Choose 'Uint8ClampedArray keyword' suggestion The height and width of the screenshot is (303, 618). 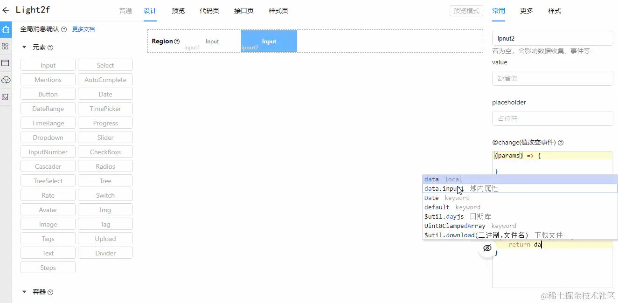pyautogui.click(x=520, y=226)
